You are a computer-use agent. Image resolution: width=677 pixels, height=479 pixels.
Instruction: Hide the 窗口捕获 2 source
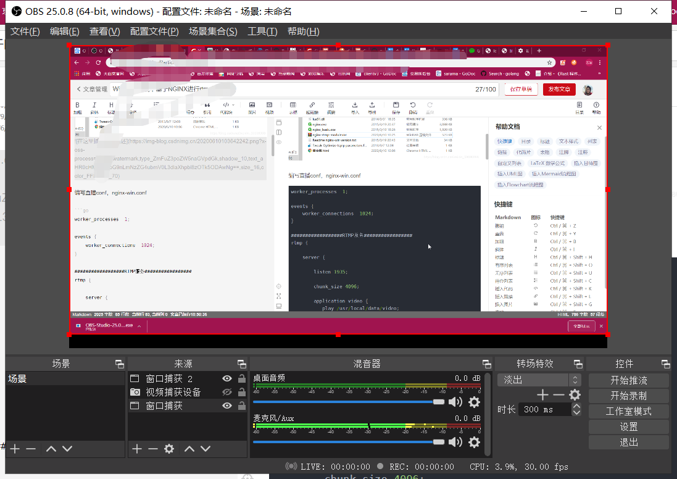[x=227, y=379]
